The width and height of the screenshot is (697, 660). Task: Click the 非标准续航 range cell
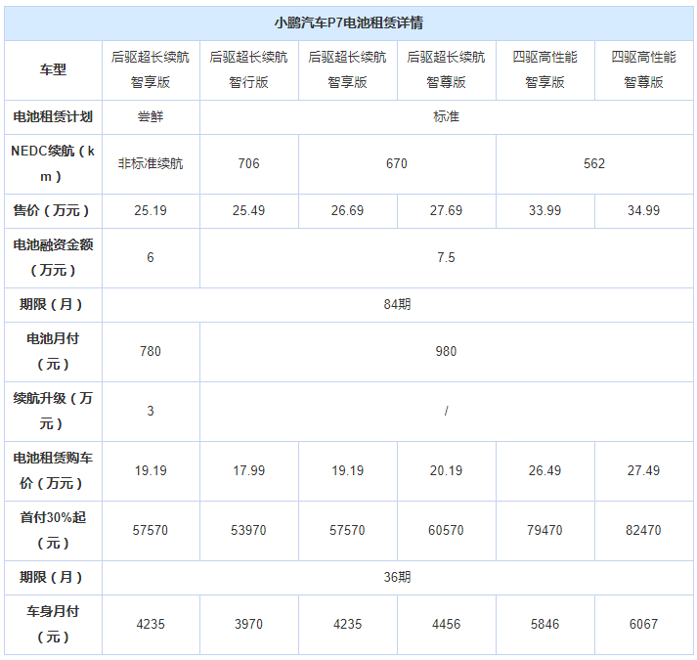click(151, 163)
